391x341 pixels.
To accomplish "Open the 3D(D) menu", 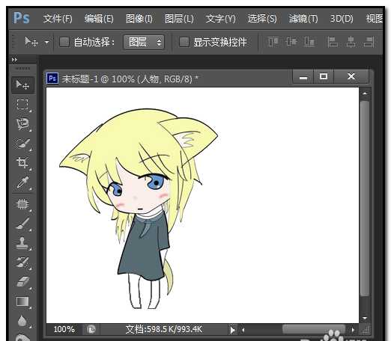I will (342, 19).
